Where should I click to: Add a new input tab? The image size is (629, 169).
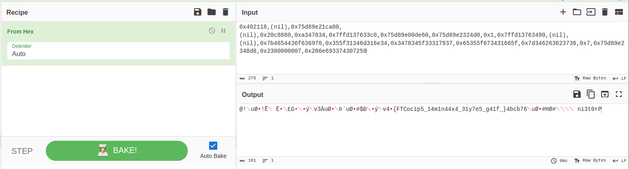coord(563,12)
